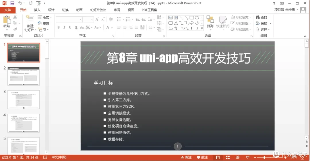The image size is (310, 161).
Task: Open the Help question mark icon
Action: pos(274,3)
